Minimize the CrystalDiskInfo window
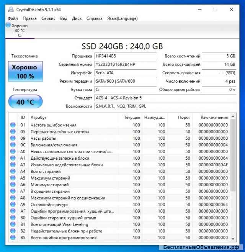This screenshot has width=245, height=252. [200, 10]
